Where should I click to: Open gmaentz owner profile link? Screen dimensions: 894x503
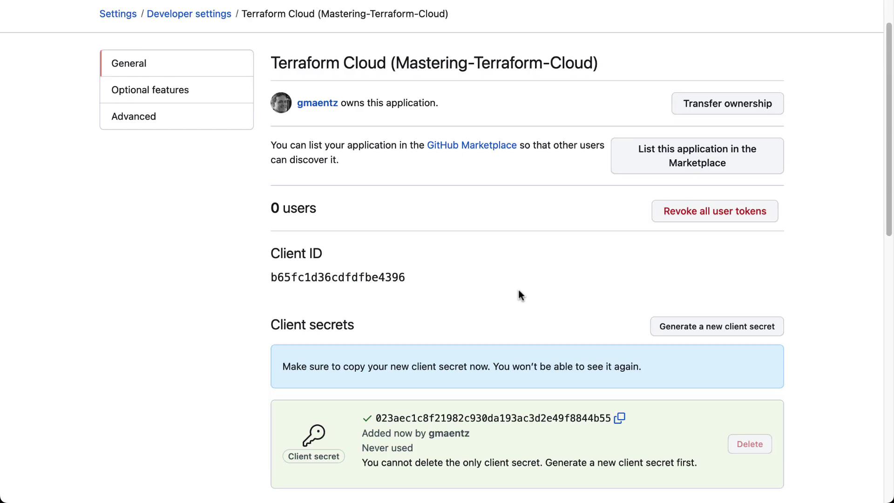[317, 103]
